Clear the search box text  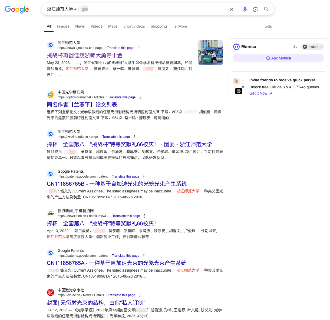point(232,9)
